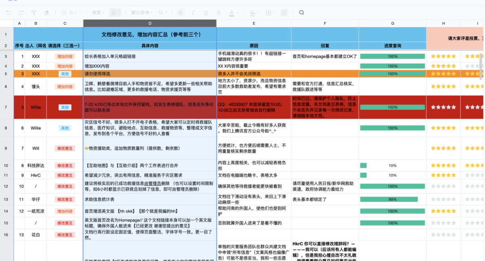Click the 具体内容 header cell
This screenshot has width=485, height=261.
(x=150, y=46)
